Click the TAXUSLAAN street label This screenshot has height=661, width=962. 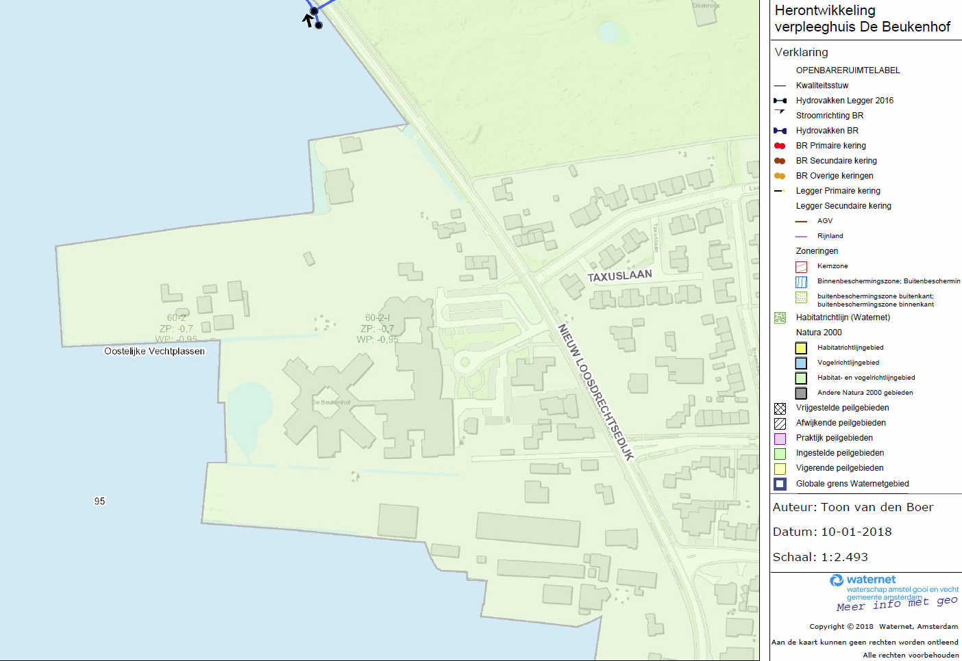[619, 275]
